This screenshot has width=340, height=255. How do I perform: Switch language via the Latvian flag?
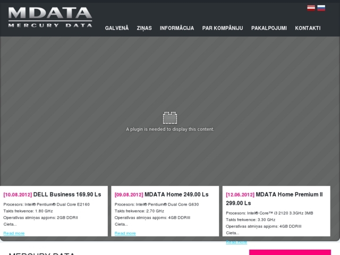click(311, 8)
